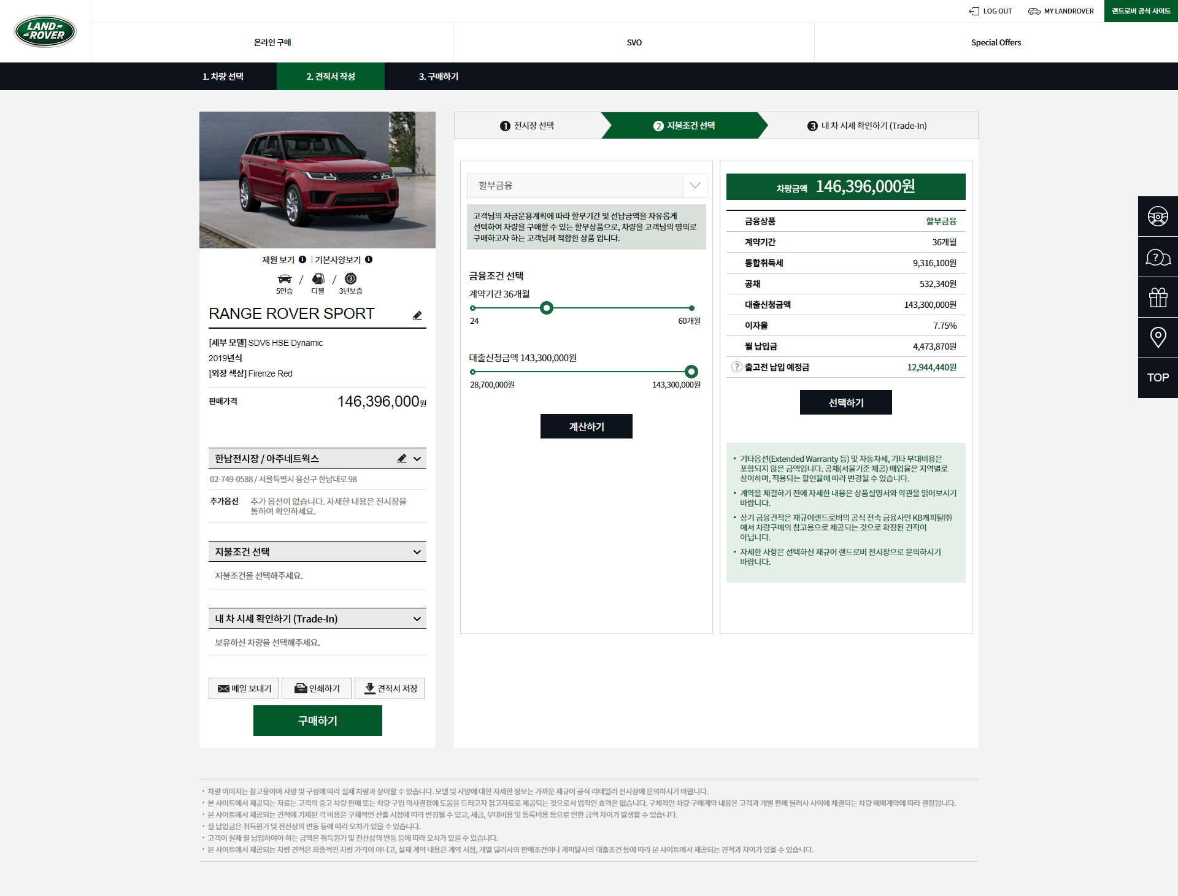Click the mail envelope icon on 메일 보내기
1178x896 pixels.
point(223,689)
